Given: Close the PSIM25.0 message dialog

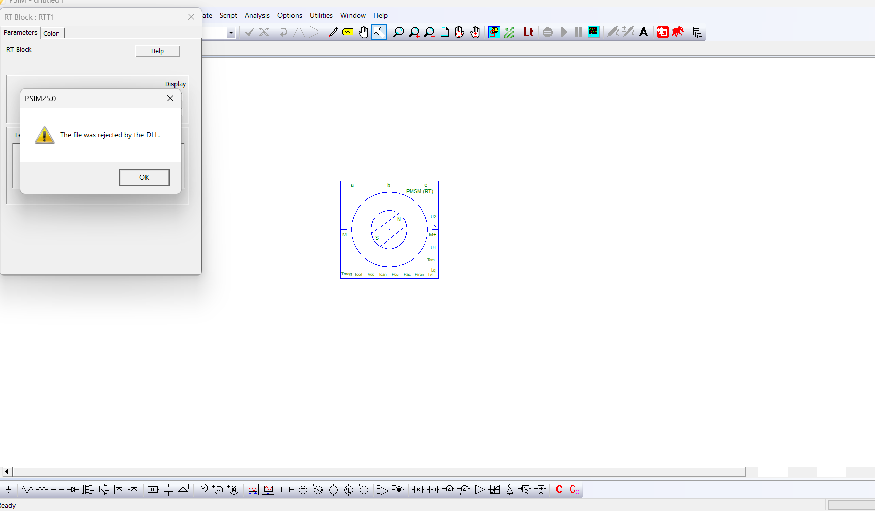Looking at the screenshot, I should pos(170,98).
